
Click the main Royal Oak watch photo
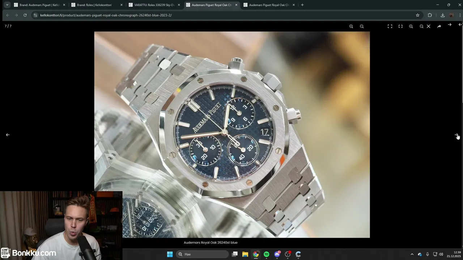[x=232, y=134]
